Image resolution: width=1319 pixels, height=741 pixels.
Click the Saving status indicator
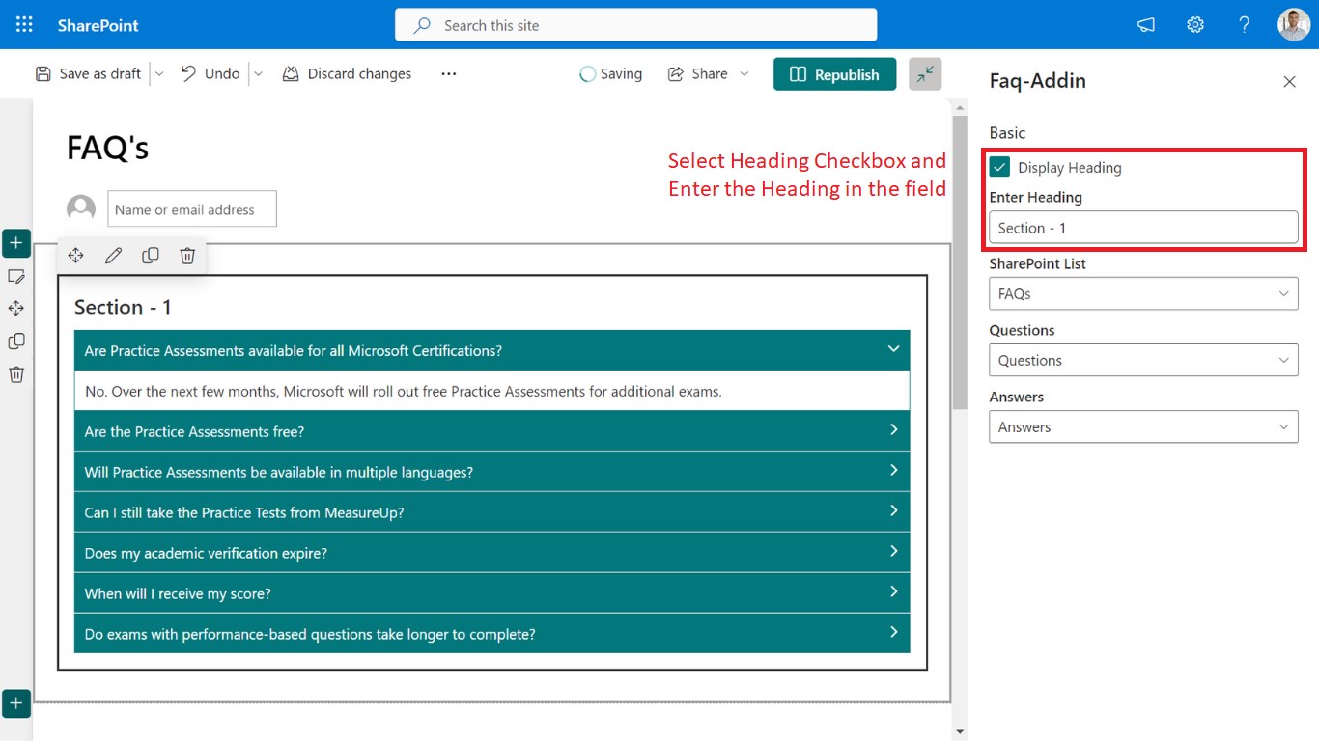pyautogui.click(x=610, y=74)
